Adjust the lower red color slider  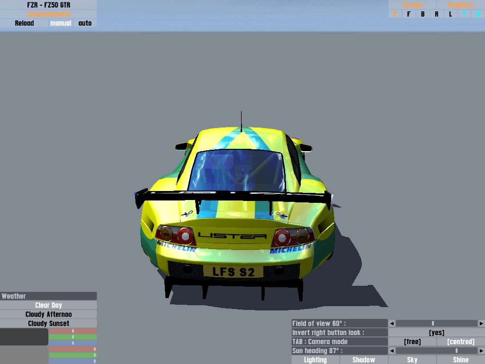click(73, 349)
